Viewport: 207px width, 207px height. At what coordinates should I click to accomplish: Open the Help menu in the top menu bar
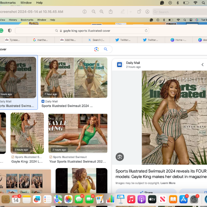click(x=39, y=3)
